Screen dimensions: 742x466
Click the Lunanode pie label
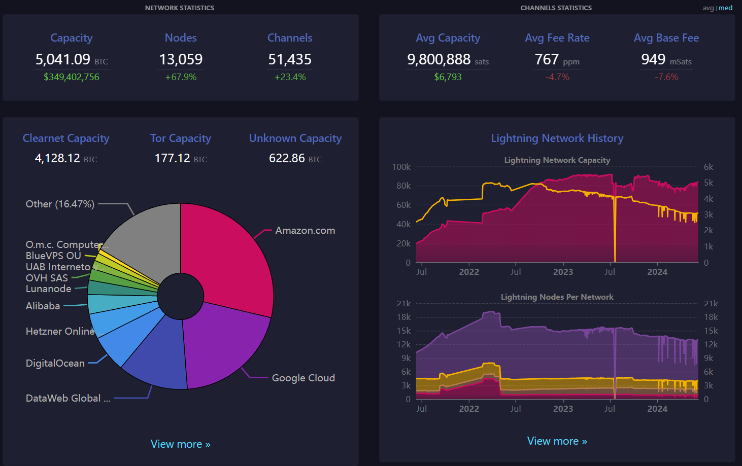(x=49, y=289)
